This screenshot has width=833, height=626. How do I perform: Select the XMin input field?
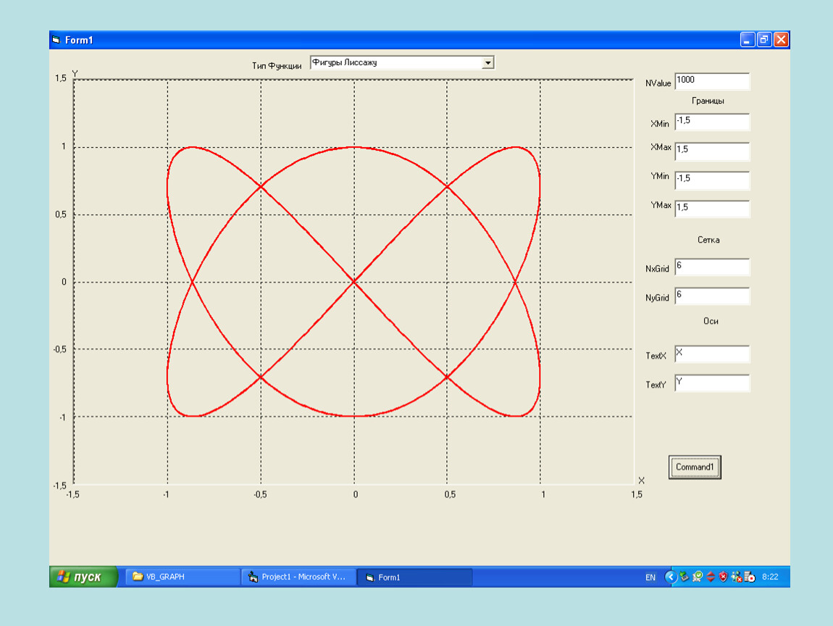click(x=712, y=122)
